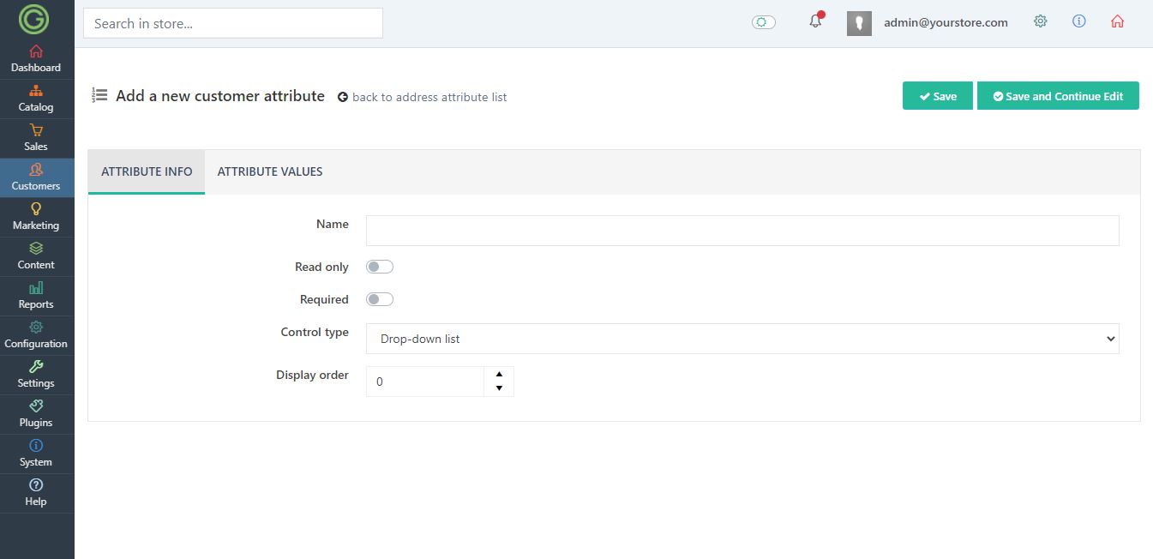The height and width of the screenshot is (559, 1153).
Task: Go back to address attribute list
Action: coord(423,97)
